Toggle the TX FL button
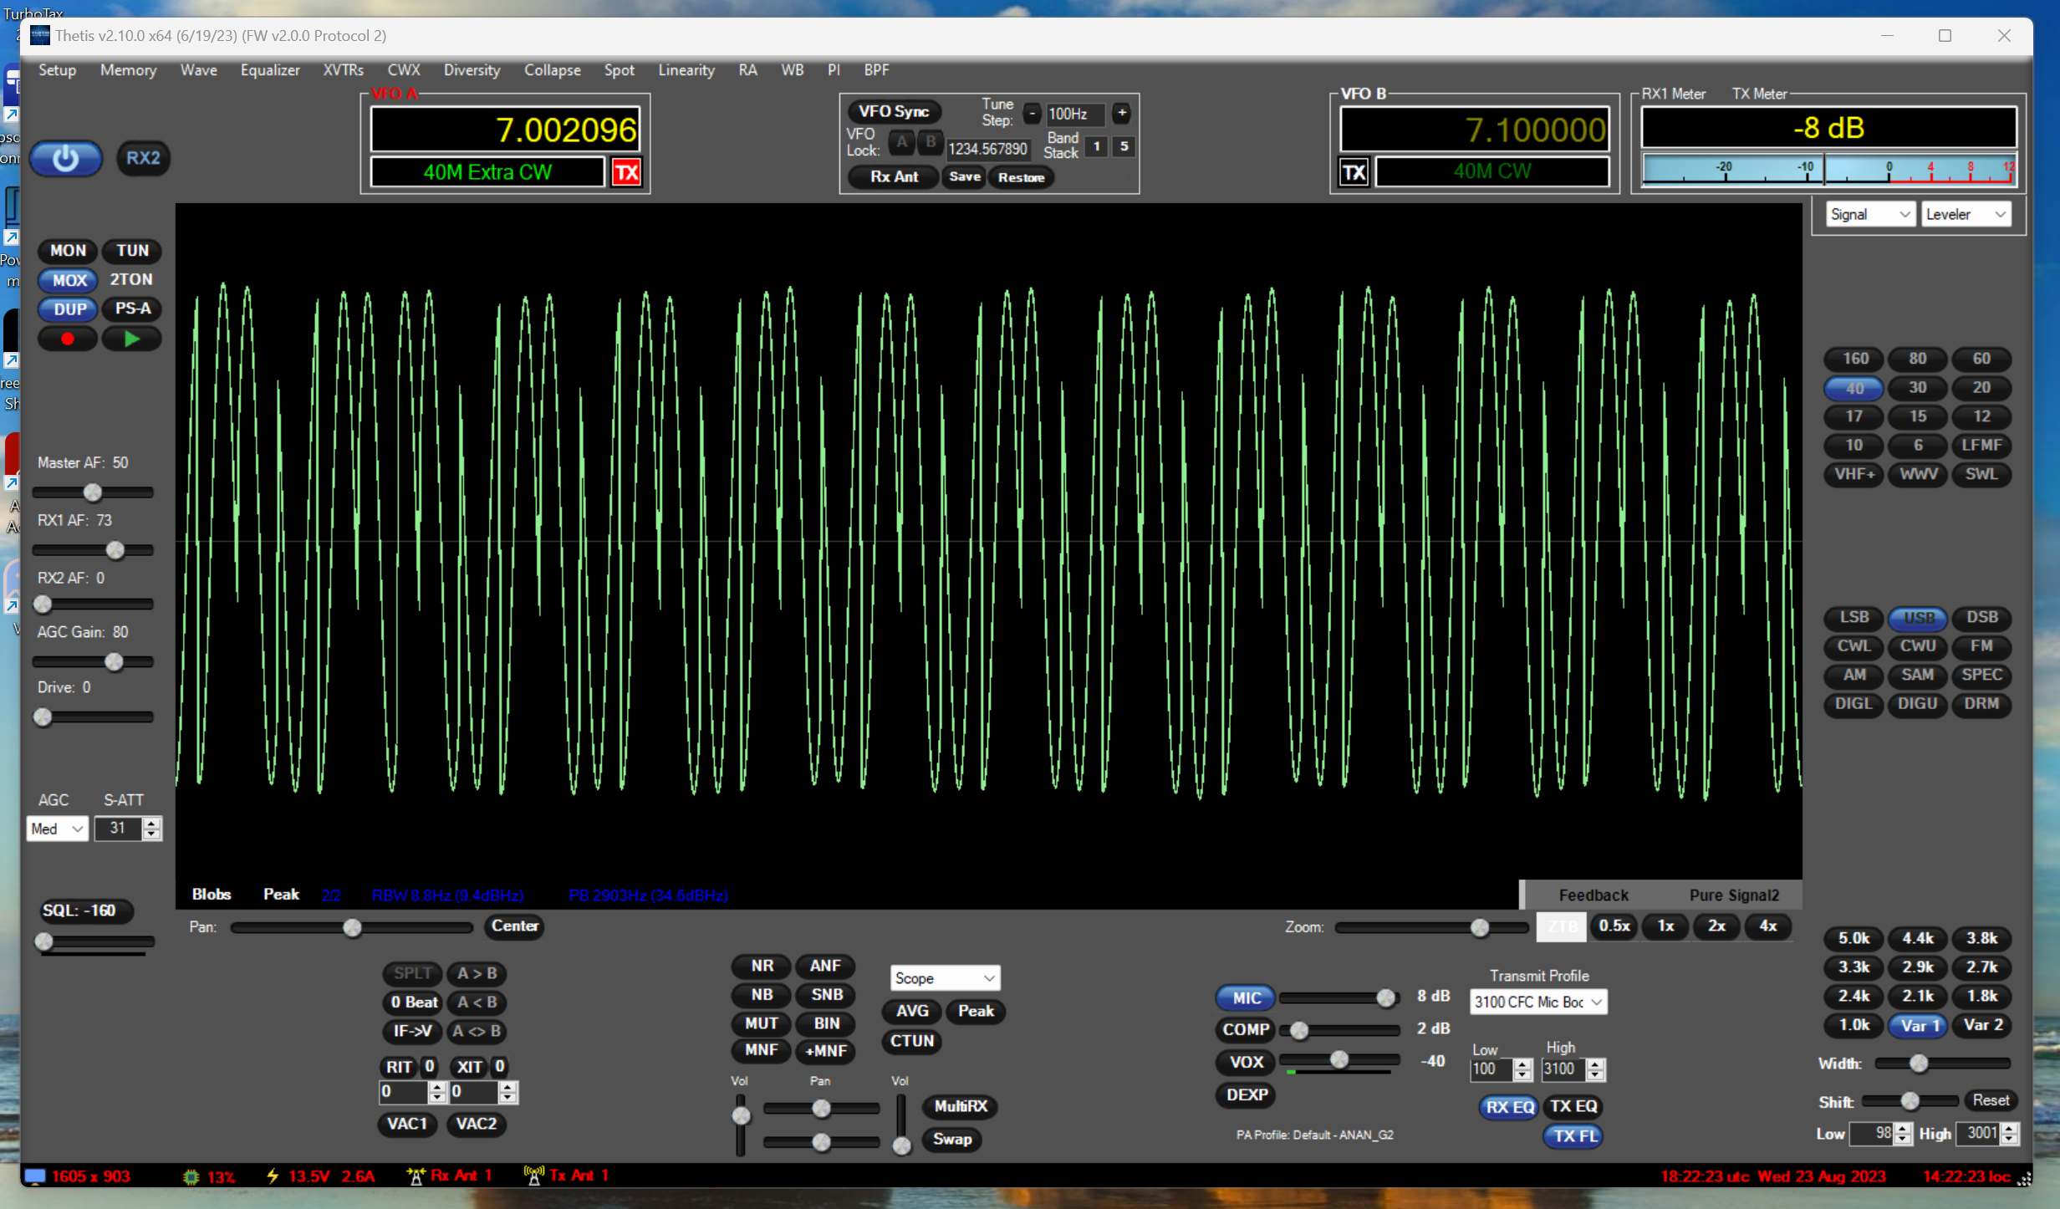The width and height of the screenshot is (2060, 1209). pos(1575,1135)
